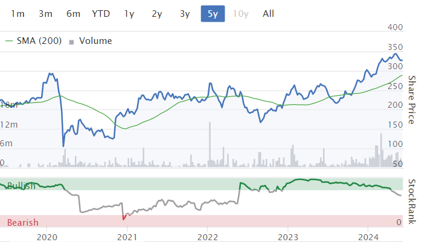The width and height of the screenshot is (422, 242).
Task: Select the YTD range option
Action: [101, 13]
